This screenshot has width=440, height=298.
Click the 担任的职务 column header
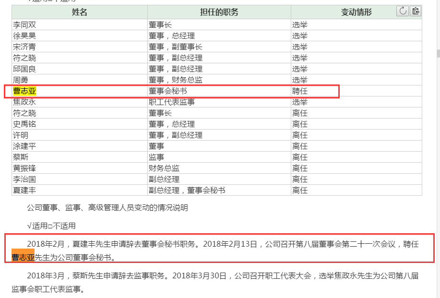(x=219, y=12)
